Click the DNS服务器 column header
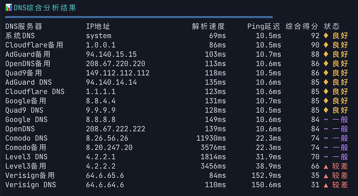Image resolution: width=358 pixels, height=196 pixels. tap(24, 26)
